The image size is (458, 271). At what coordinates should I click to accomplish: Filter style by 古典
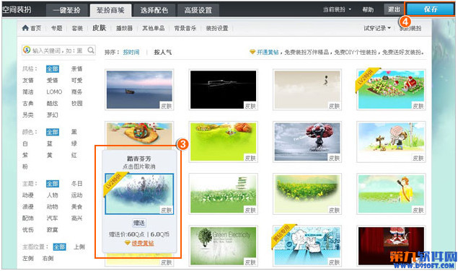(x=28, y=103)
